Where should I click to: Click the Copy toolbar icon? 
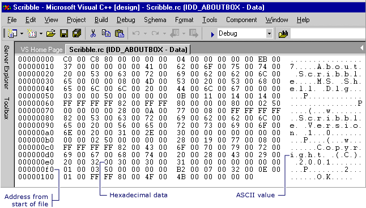106,33
